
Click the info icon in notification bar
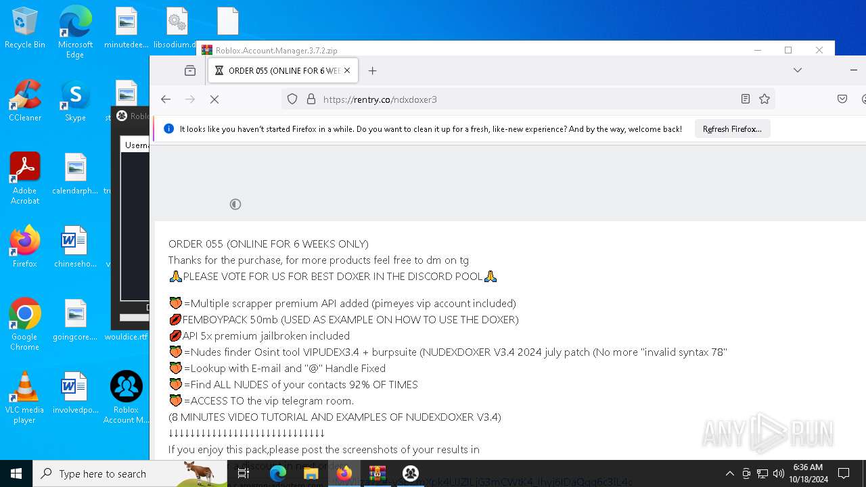[x=168, y=129]
